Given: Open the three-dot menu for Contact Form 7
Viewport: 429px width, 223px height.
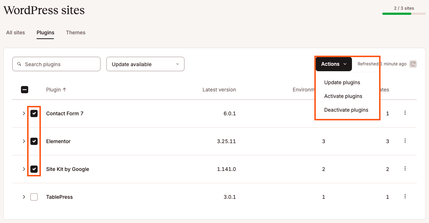Looking at the screenshot, I should [x=405, y=113].
